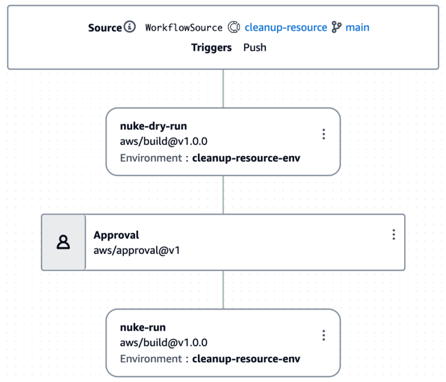This screenshot has width=446, height=382.
Task: Open the nuke-dry-run three-dot options menu
Action: (324, 134)
